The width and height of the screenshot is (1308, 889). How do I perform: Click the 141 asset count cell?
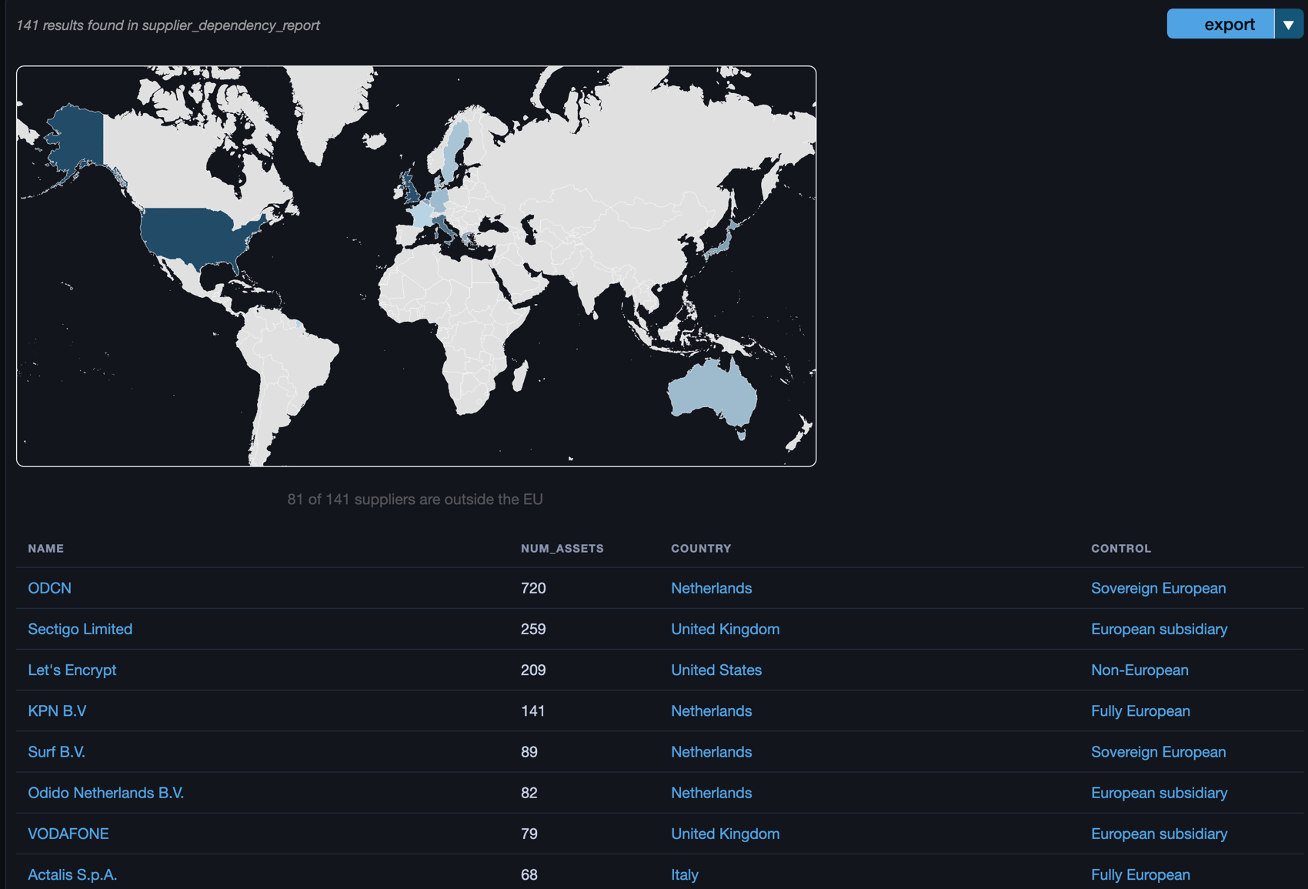coord(532,710)
